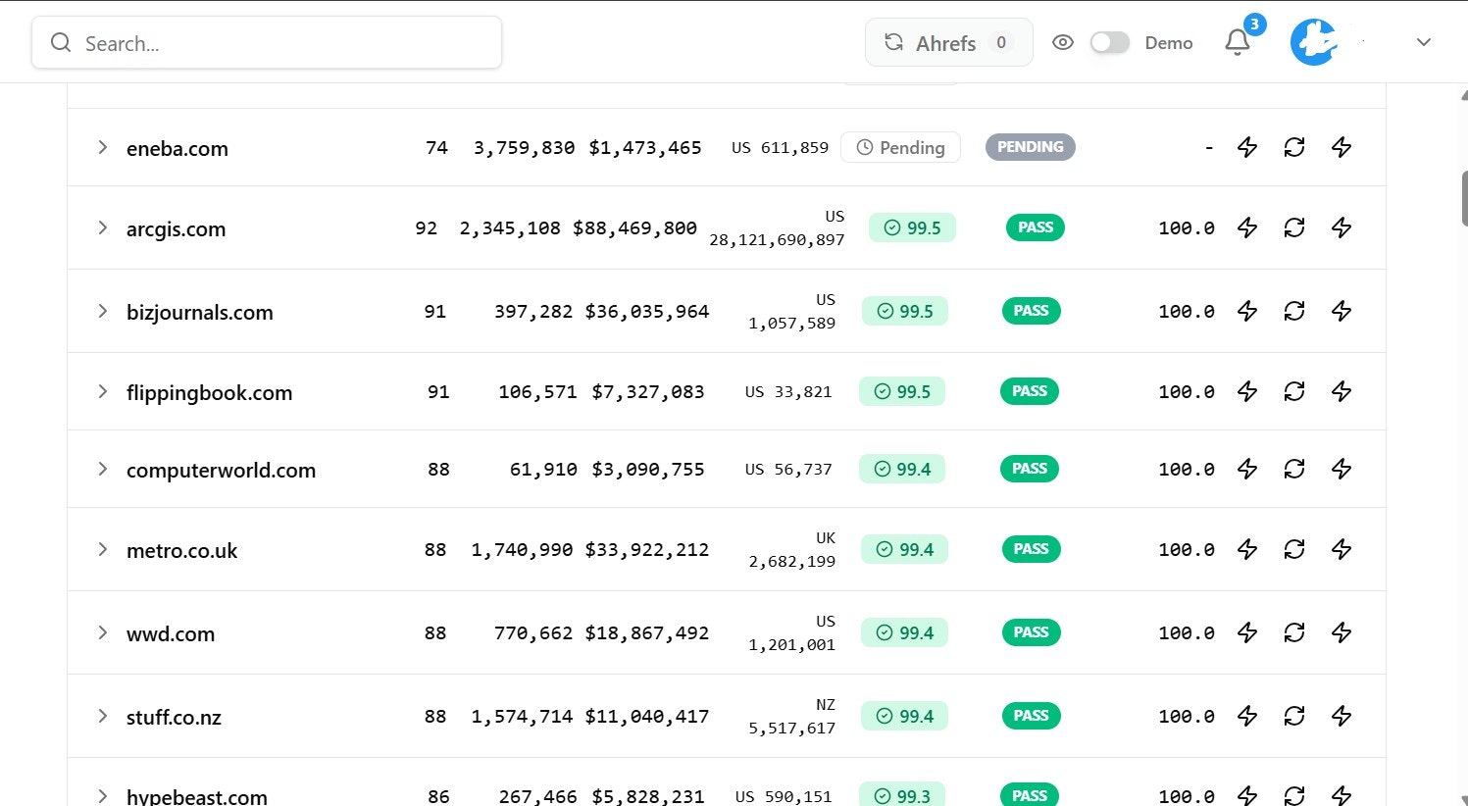1468x806 pixels.
Task: Click the refresh icon on the stuff.co.nz row
Action: pyautogui.click(x=1293, y=716)
